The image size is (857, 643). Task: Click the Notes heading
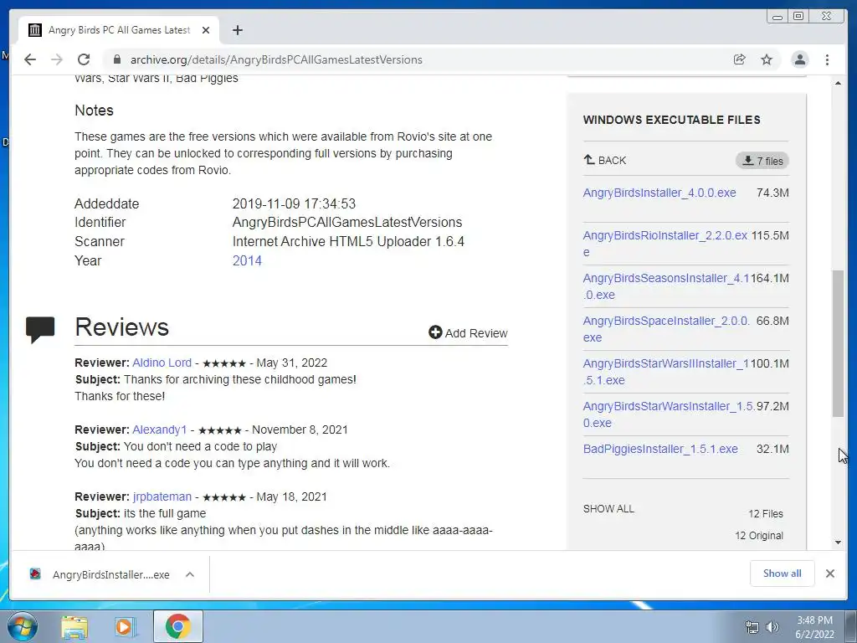coord(94,111)
